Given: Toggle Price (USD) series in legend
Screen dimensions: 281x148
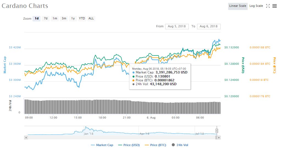Looking at the screenshot, I should 129,145.
